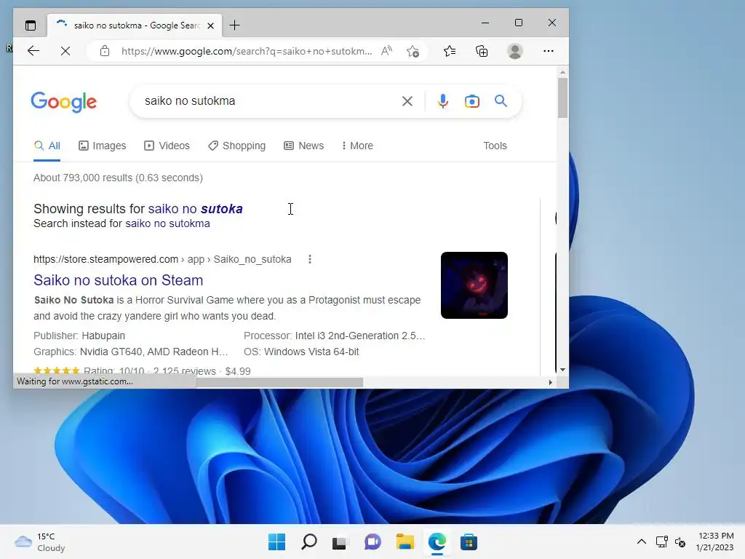Click the Publisher: Habupain text
This screenshot has width=745, height=559.
click(79, 336)
